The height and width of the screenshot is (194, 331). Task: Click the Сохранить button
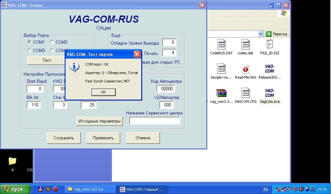[x=63, y=138]
